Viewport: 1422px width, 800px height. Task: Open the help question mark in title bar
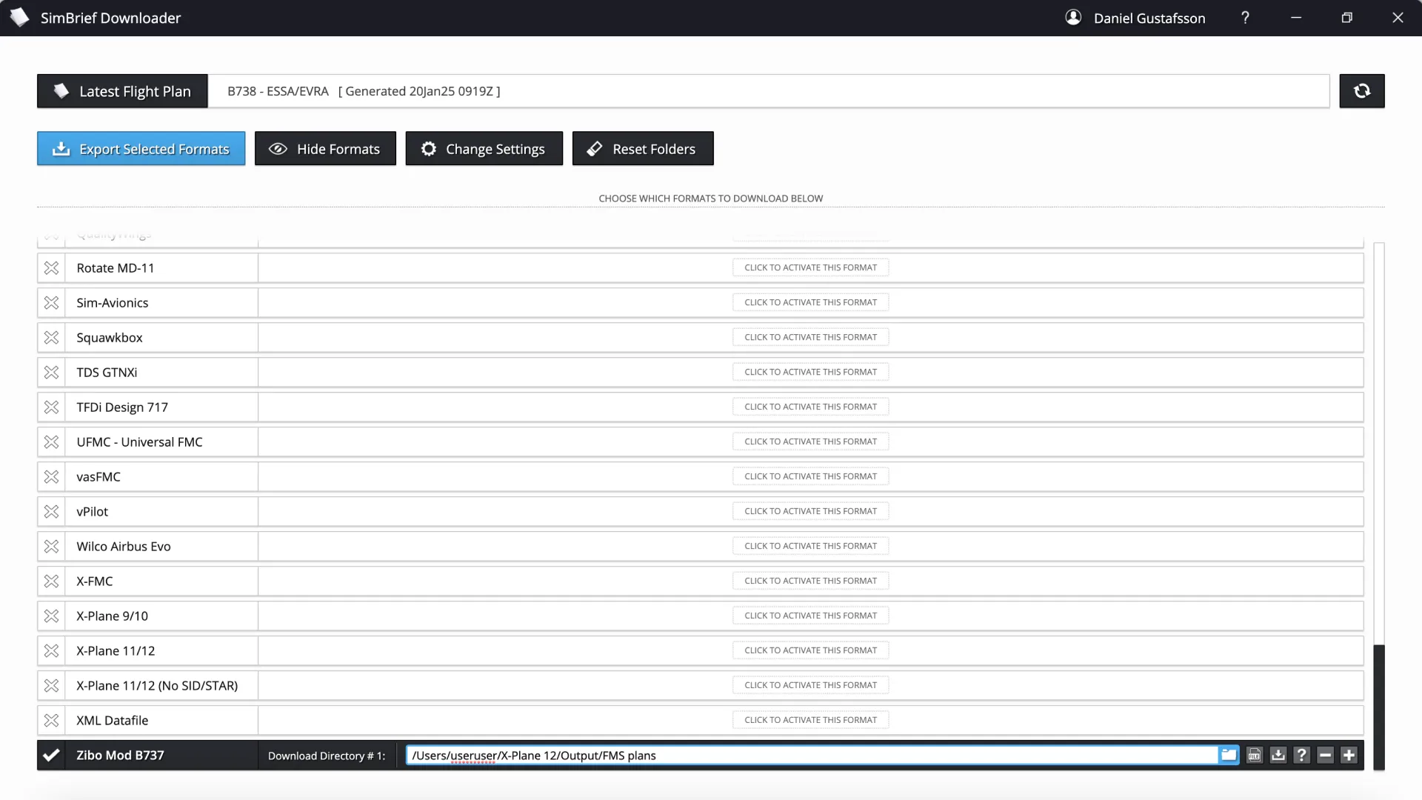point(1245,18)
